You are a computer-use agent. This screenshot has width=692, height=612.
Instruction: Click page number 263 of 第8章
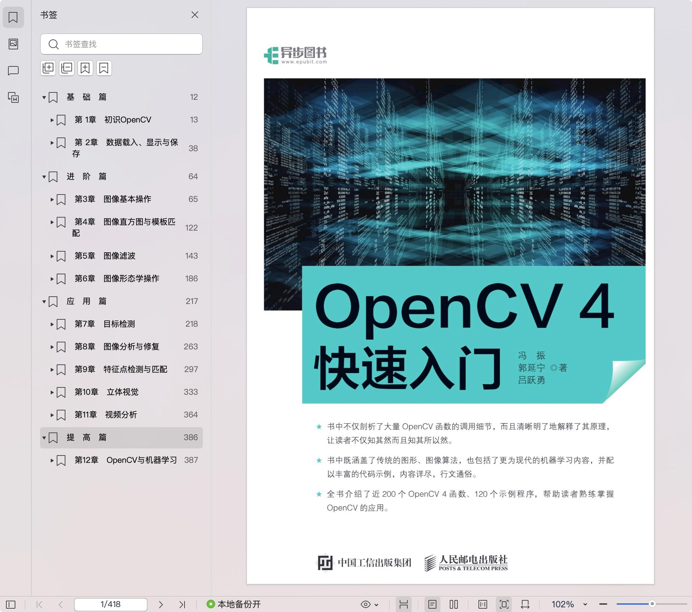(191, 346)
